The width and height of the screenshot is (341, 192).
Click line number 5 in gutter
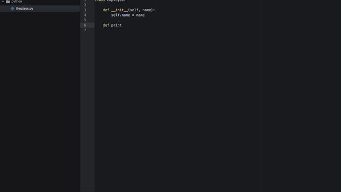tap(85, 20)
